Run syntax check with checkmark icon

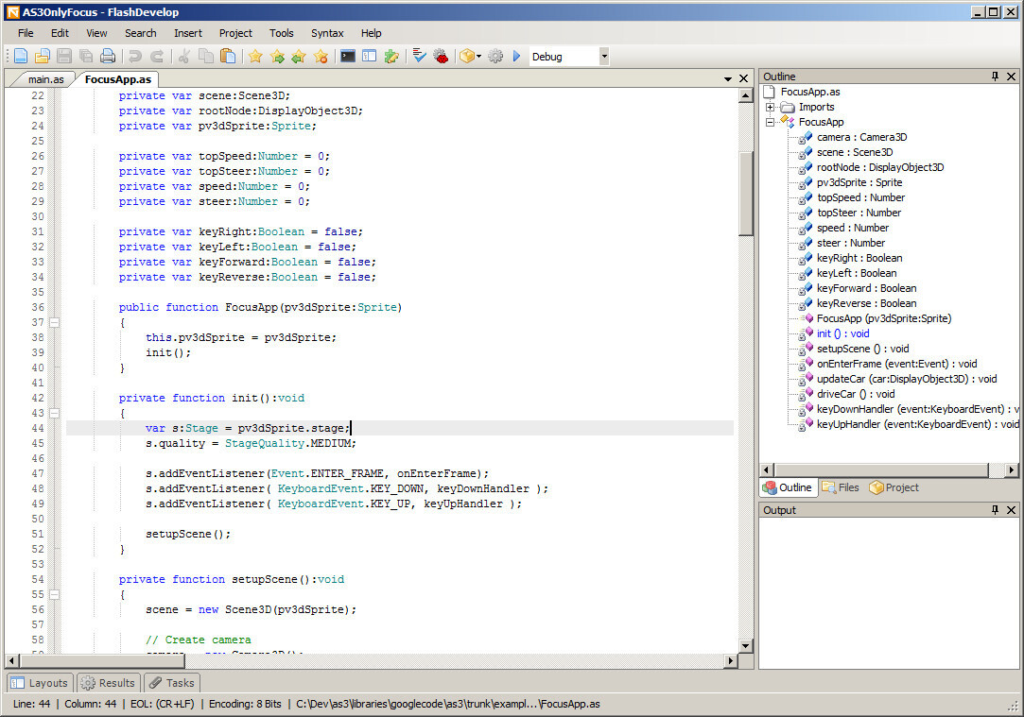[419, 57]
